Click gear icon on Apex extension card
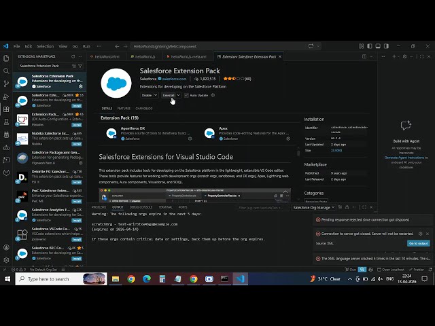 click(x=288, y=139)
